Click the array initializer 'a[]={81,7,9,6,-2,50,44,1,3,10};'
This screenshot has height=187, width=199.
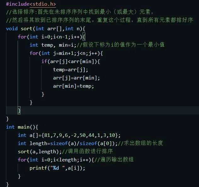[x=75, y=135]
